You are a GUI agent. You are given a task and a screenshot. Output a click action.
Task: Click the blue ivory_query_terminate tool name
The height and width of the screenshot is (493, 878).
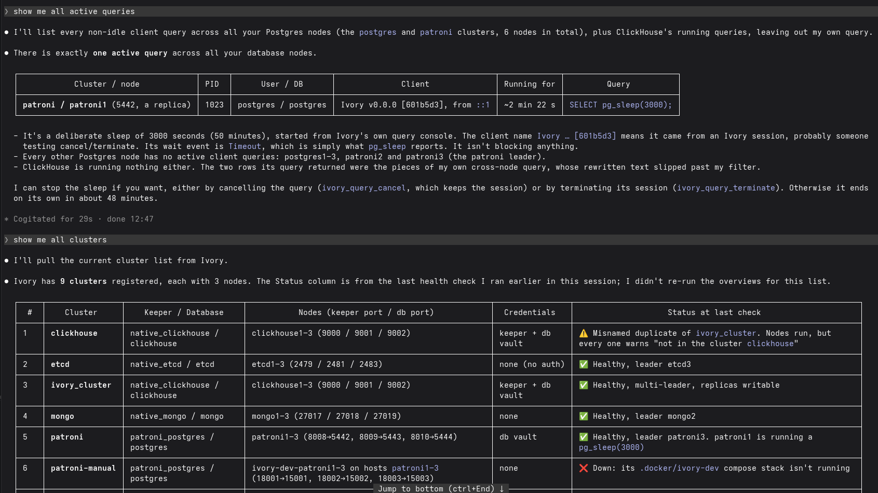(x=726, y=188)
